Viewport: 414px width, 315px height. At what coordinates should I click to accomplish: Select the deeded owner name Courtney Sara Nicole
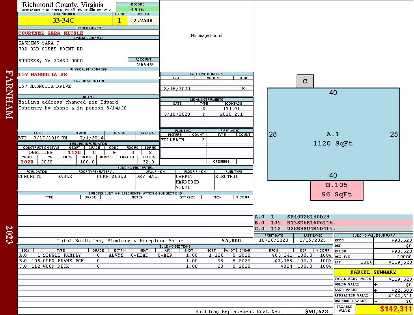click(51, 33)
